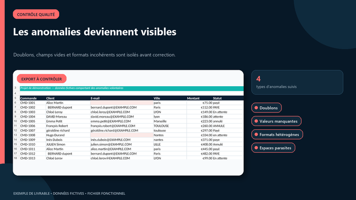This screenshot has height=200, width=356.
Task: Select the Doublons tag
Action: (x=266, y=108)
